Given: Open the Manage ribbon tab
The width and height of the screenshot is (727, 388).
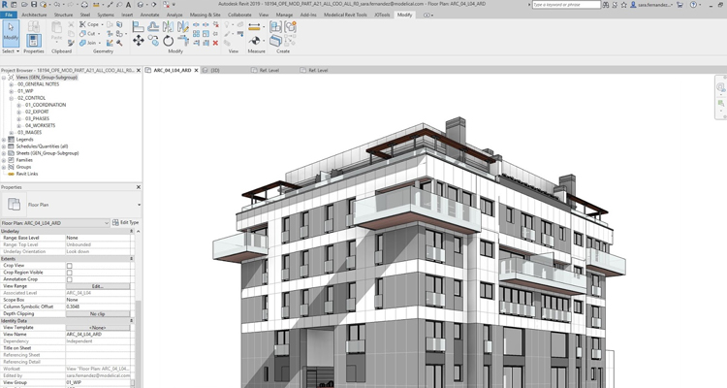Looking at the screenshot, I should (x=284, y=15).
